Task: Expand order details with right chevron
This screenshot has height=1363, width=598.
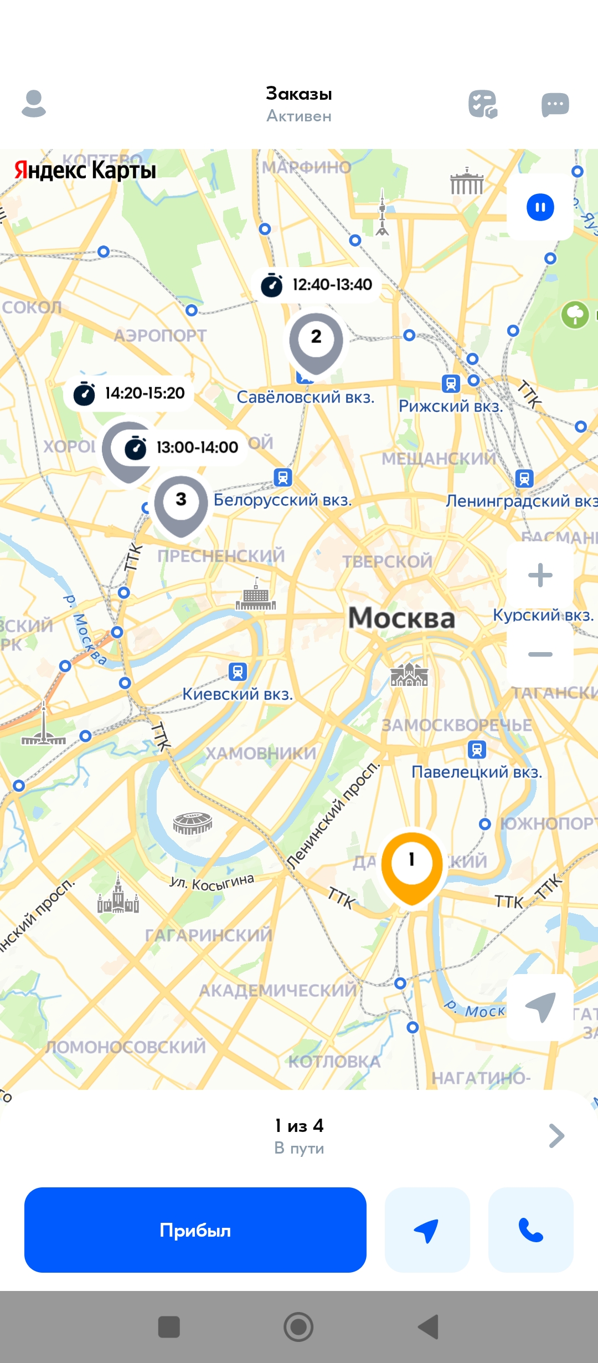Action: click(556, 1136)
